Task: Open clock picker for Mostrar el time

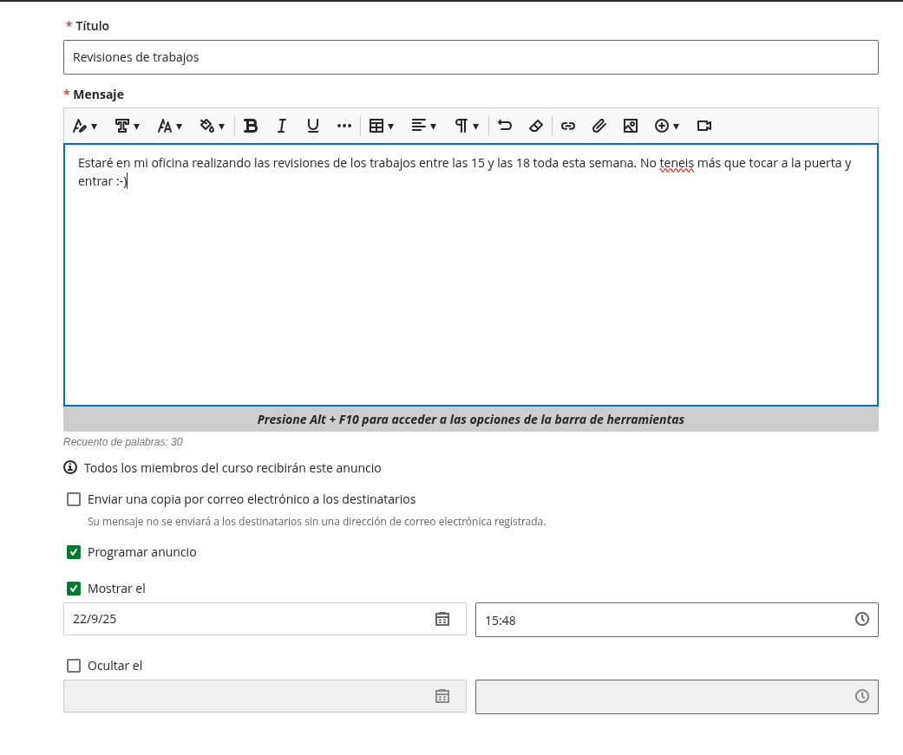Action: tap(862, 619)
